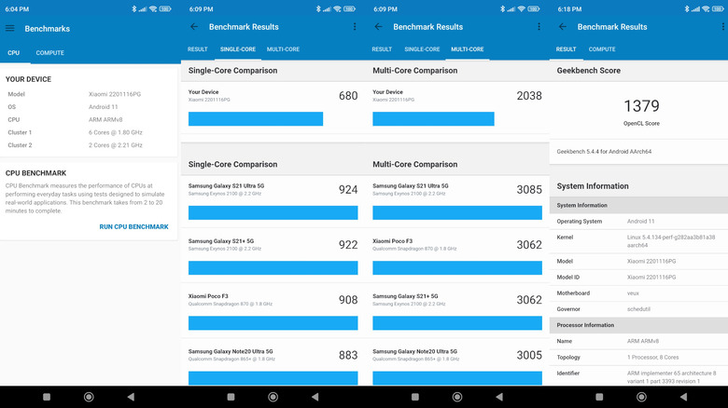Open overflow menu on Multi-Core results screen
The image size is (728, 408).
tap(539, 27)
